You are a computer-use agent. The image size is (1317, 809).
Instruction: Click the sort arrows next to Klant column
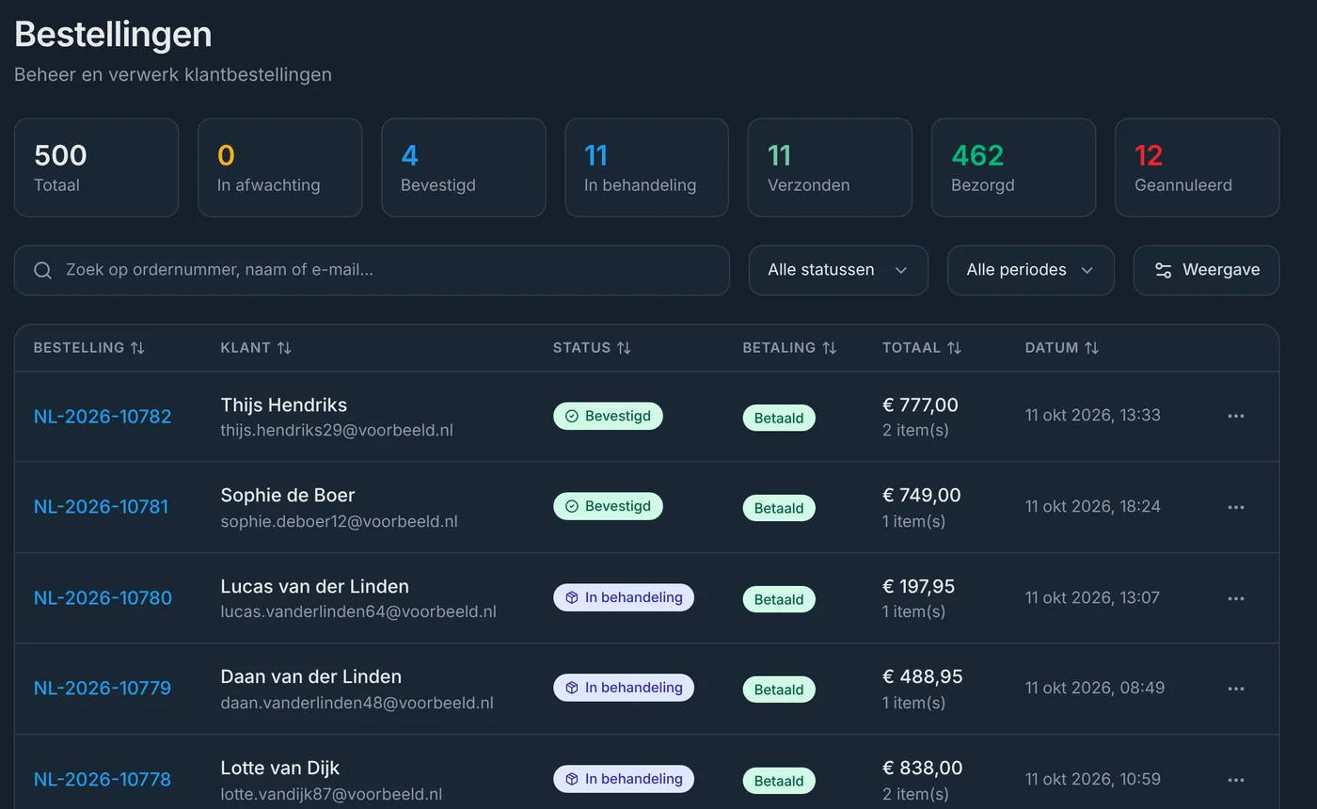[284, 348]
